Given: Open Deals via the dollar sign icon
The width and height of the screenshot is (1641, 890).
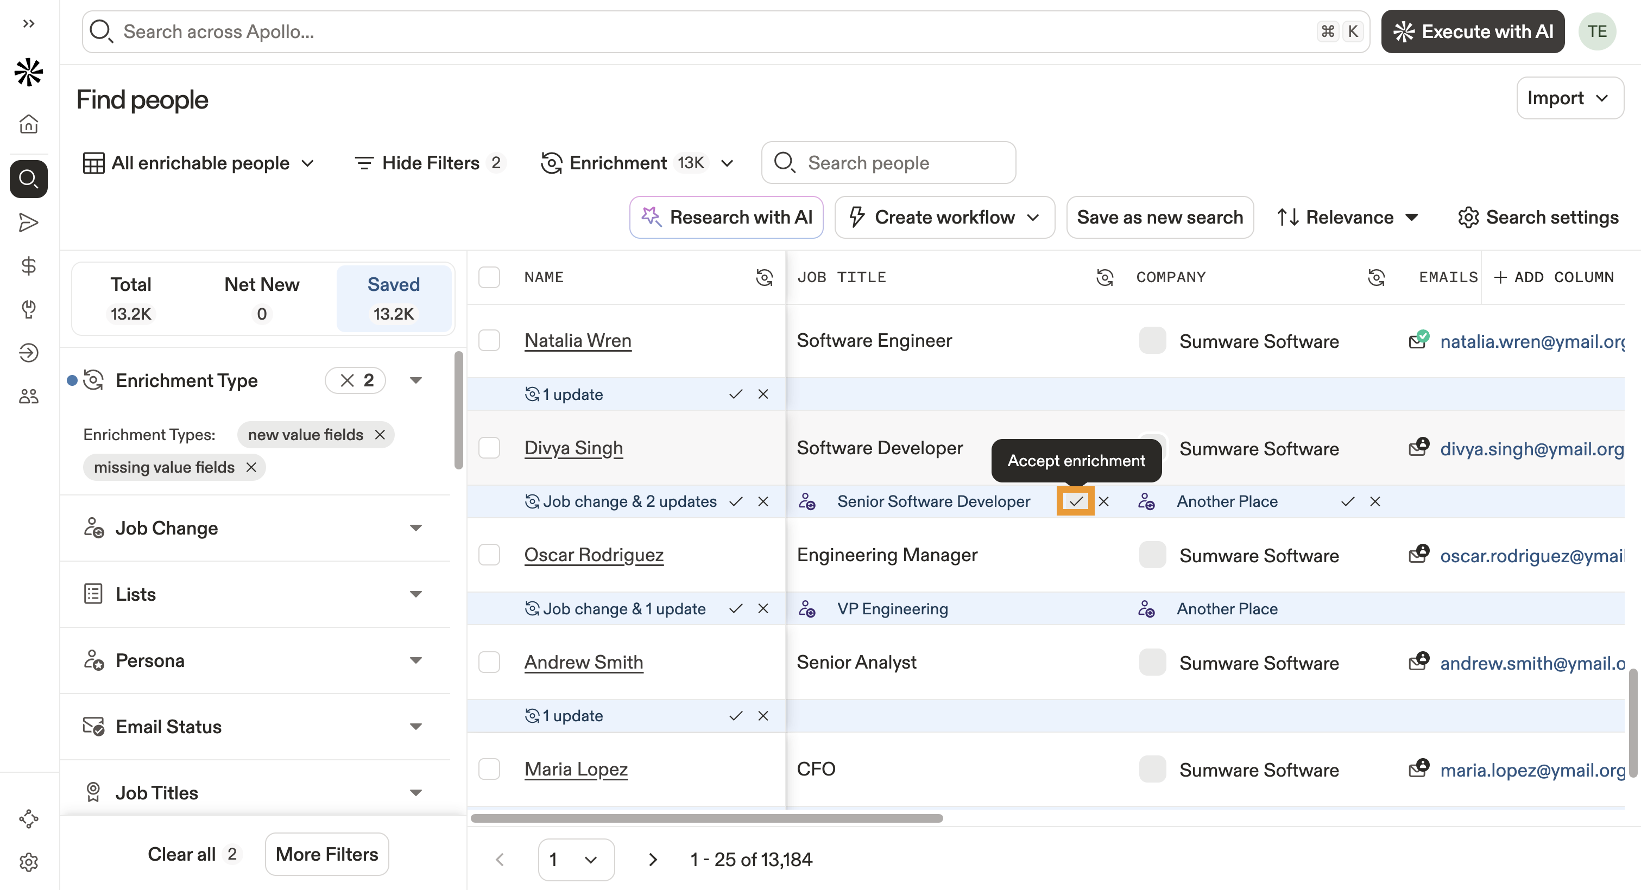Looking at the screenshot, I should point(29,267).
